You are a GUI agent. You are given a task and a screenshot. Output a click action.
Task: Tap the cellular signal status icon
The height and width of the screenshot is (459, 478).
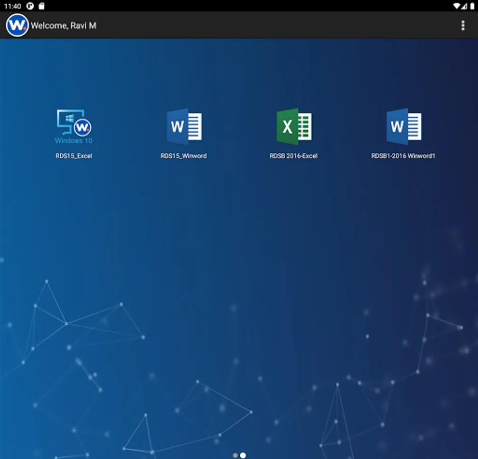(464, 6)
